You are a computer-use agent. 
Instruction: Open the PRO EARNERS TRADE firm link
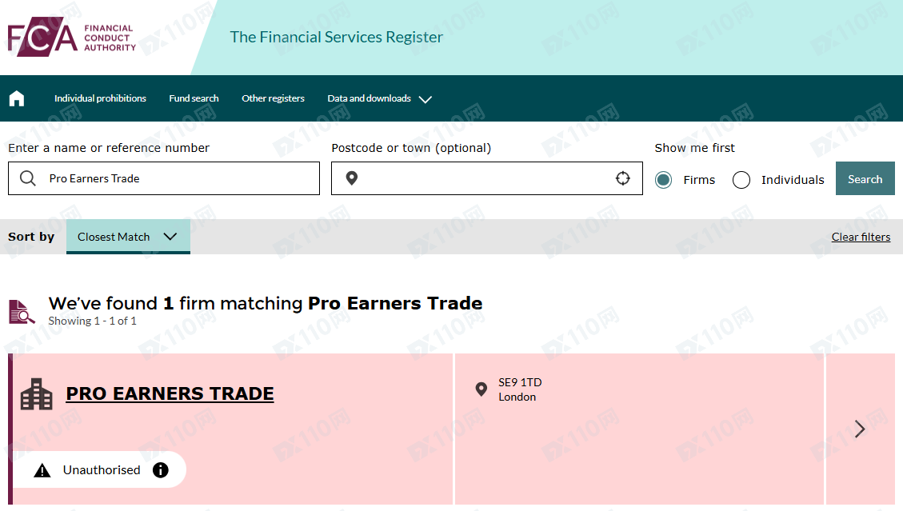(170, 393)
